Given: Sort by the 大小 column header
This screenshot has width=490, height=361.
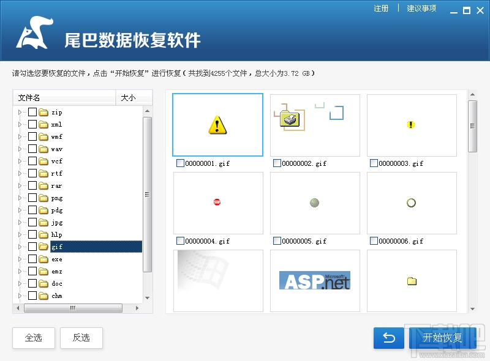Looking at the screenshot, I should 134,98.
